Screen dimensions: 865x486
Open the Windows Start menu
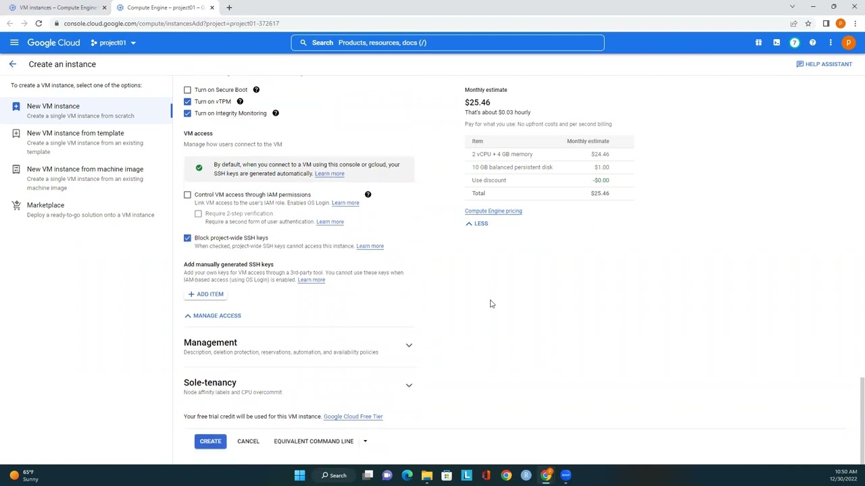(299, 475)
